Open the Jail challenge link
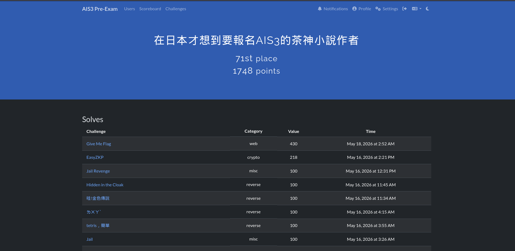This screenshot has height=251, width=515. [x=89, y=239]
